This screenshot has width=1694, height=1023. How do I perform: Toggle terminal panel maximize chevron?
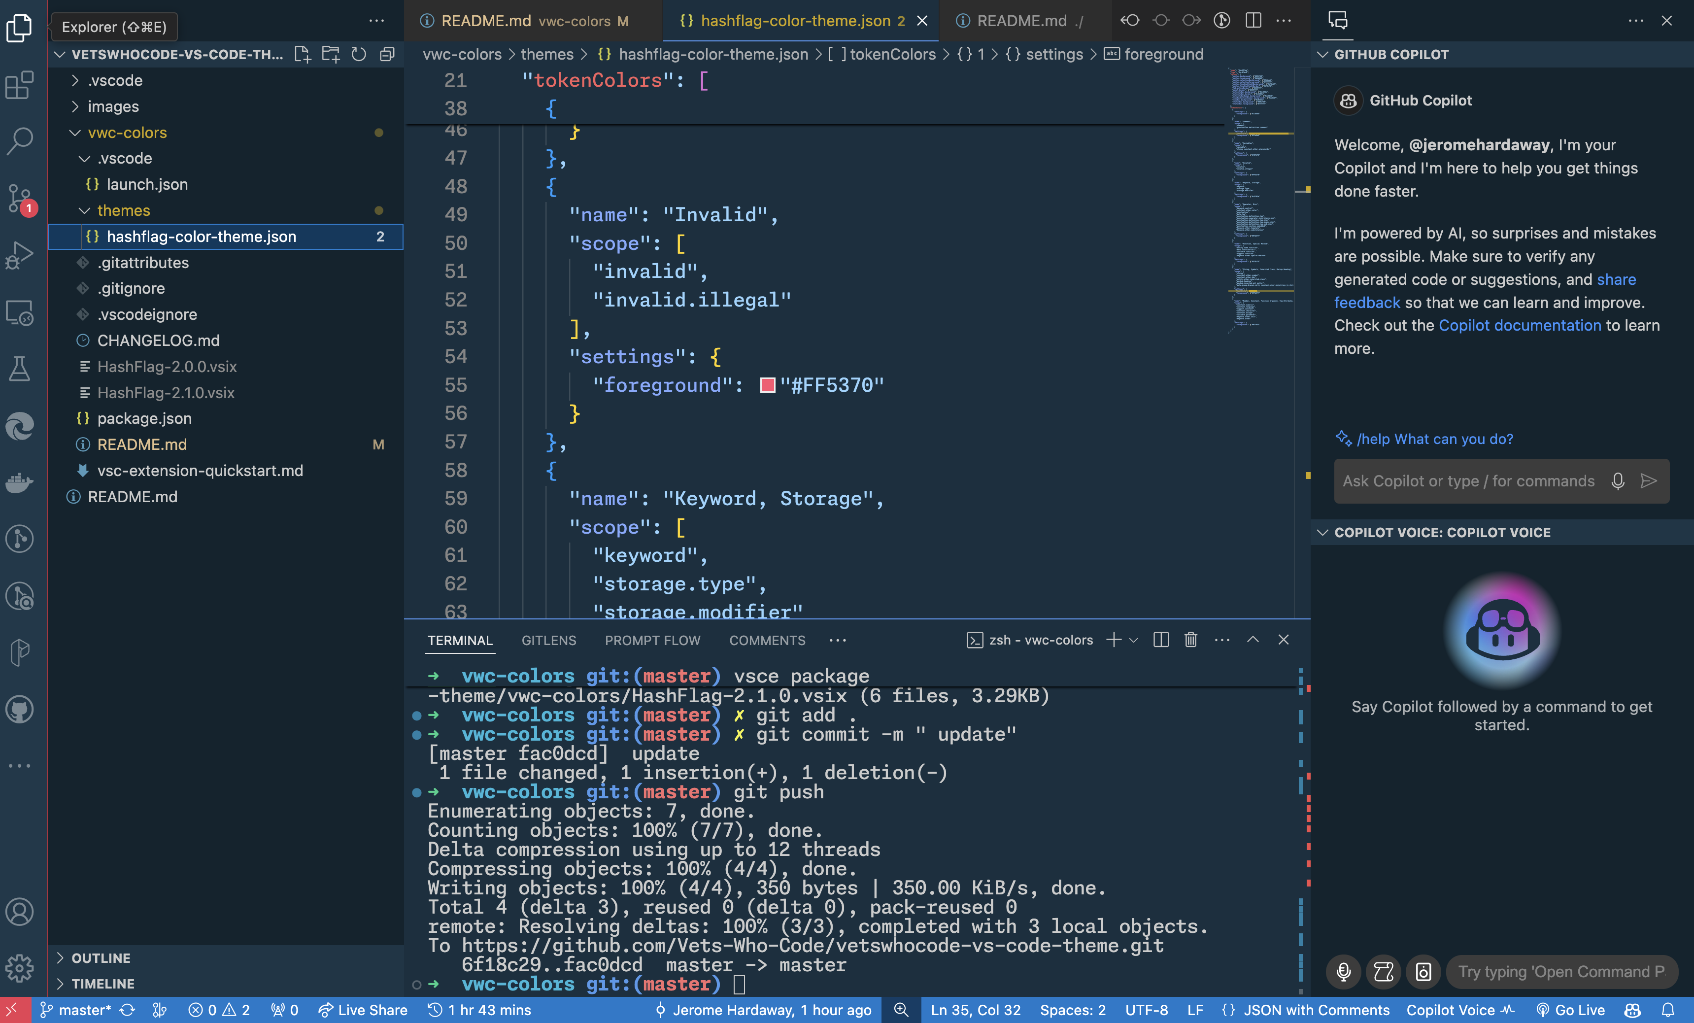[1253, 640]
